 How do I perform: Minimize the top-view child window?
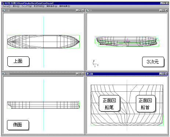coord(77,11)
